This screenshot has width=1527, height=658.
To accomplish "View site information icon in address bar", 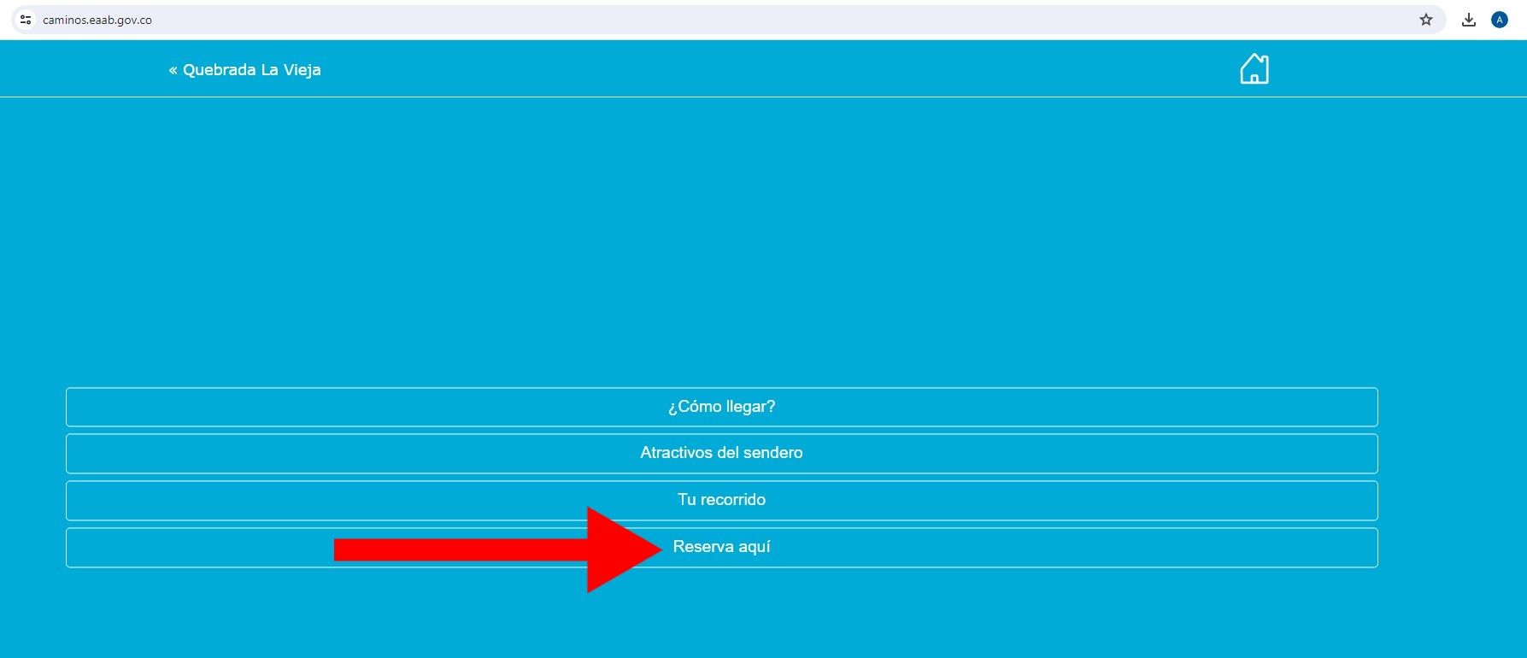I will click(26, 20).
